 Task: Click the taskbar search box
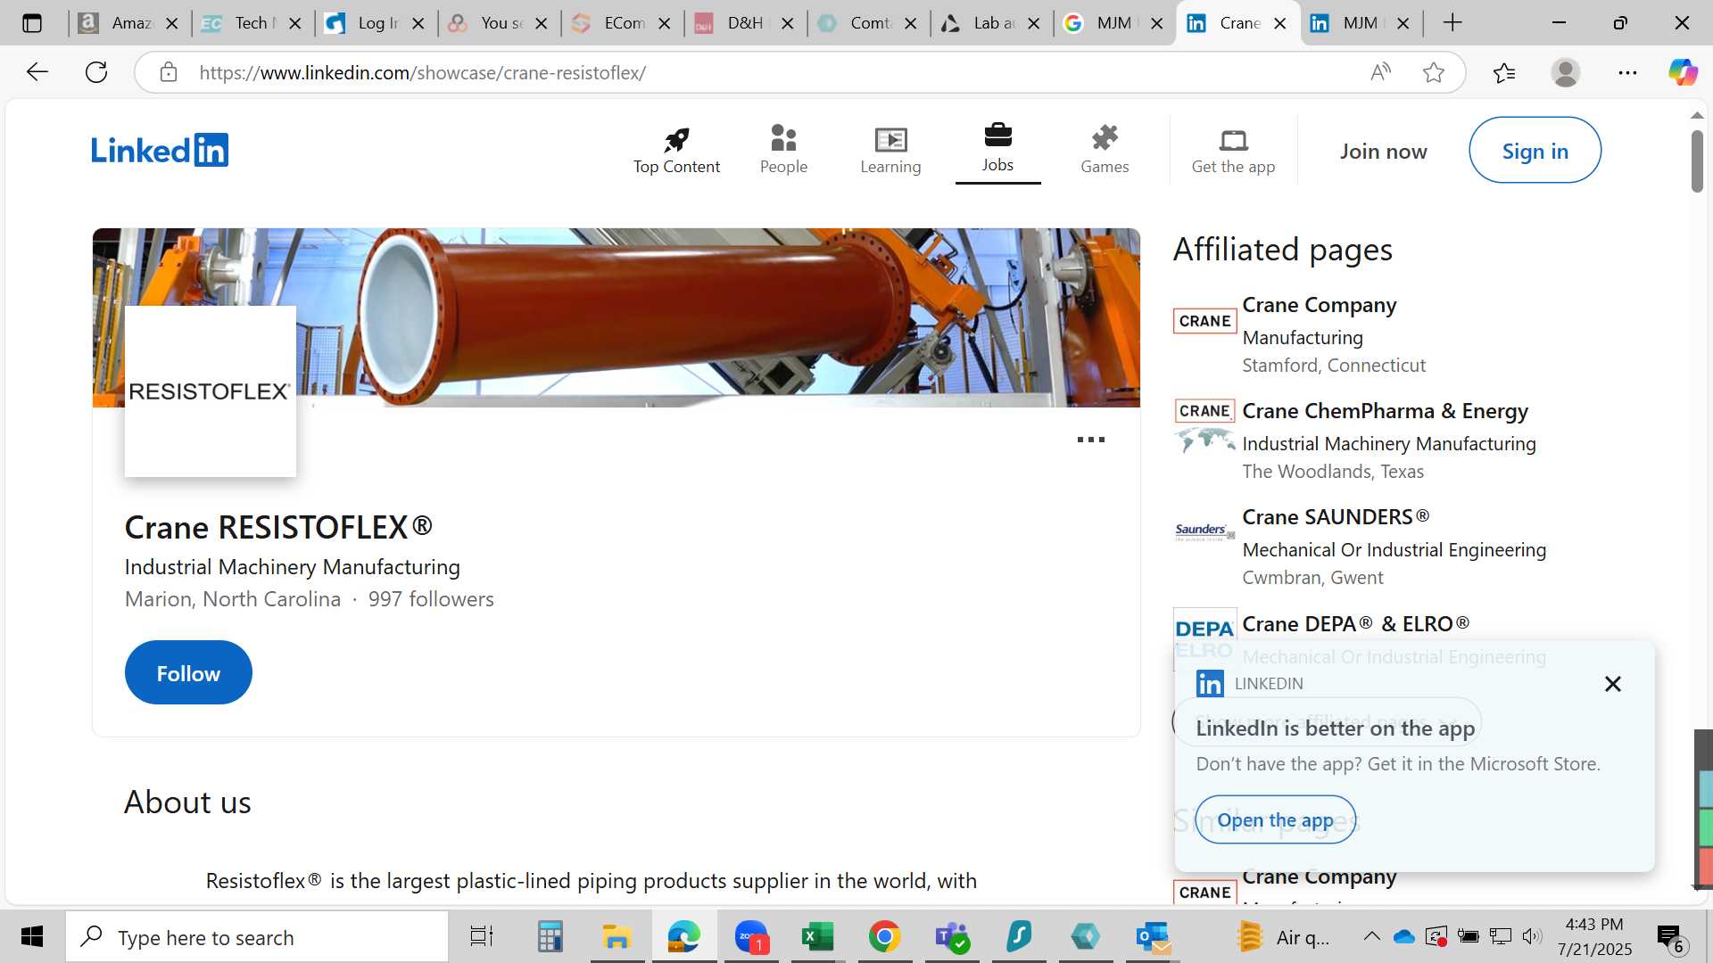(x=257, y=937)
